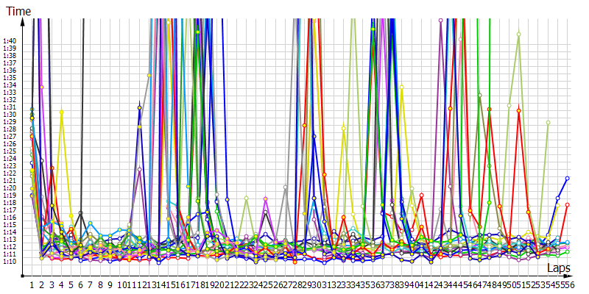Click the black peak marker at lap 6
The image size is (589, 294).
[81, 213]
